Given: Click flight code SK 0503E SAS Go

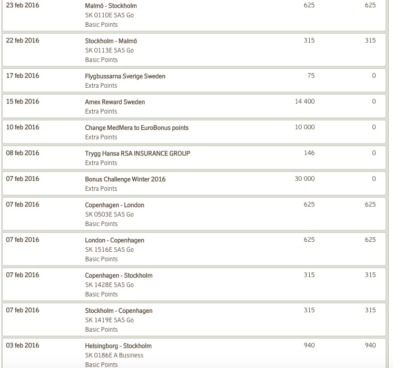Looking at the screenshot, I should [x=109, y=214].
